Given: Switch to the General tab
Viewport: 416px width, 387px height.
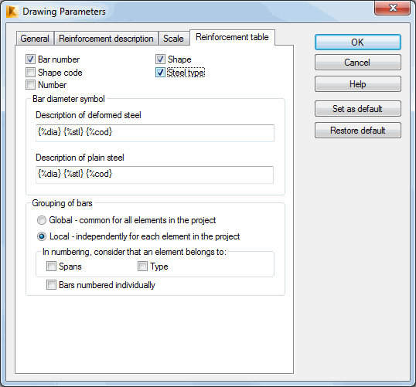Looking at the screenshot, I should click(35, 39).
